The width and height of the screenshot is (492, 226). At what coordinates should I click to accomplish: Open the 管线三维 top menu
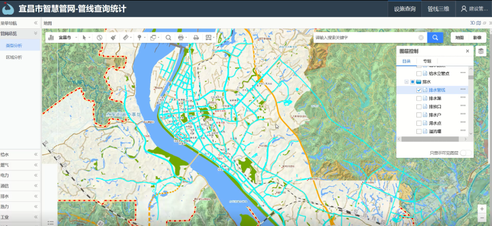coord(438,9)
